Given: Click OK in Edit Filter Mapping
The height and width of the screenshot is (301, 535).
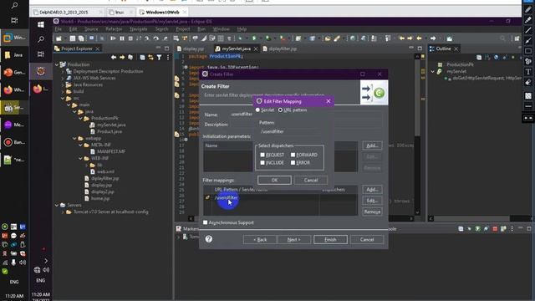Looking at the screenshot, I should click(x=274, y=180).
